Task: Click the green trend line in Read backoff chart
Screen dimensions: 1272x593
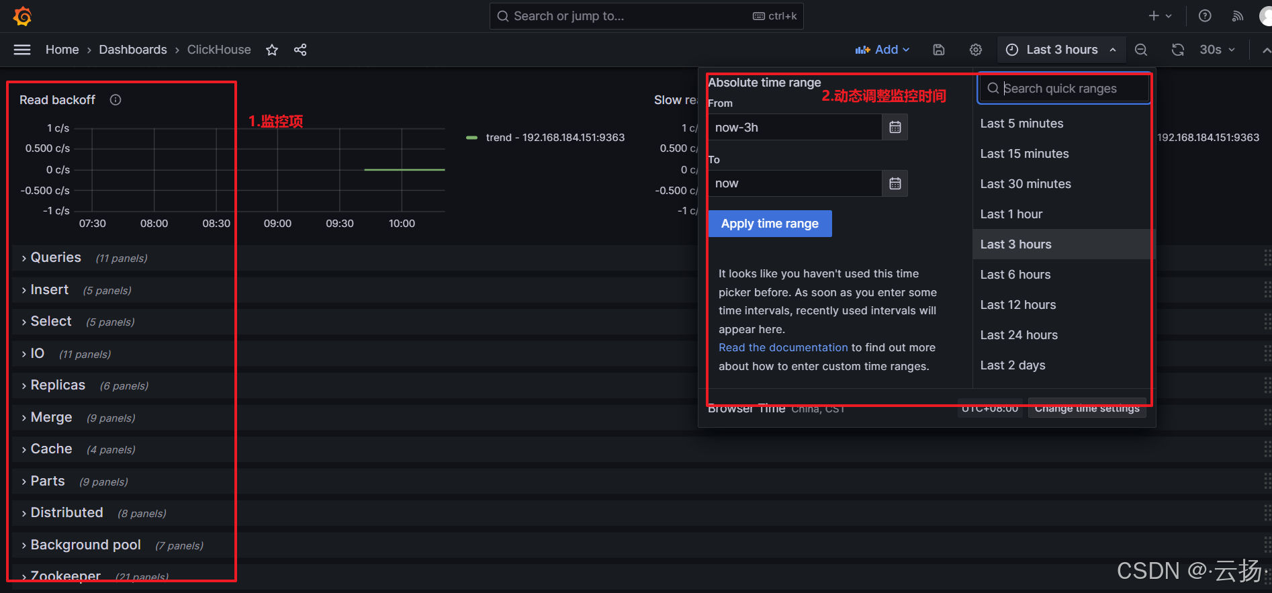Action: coord(404,169)
